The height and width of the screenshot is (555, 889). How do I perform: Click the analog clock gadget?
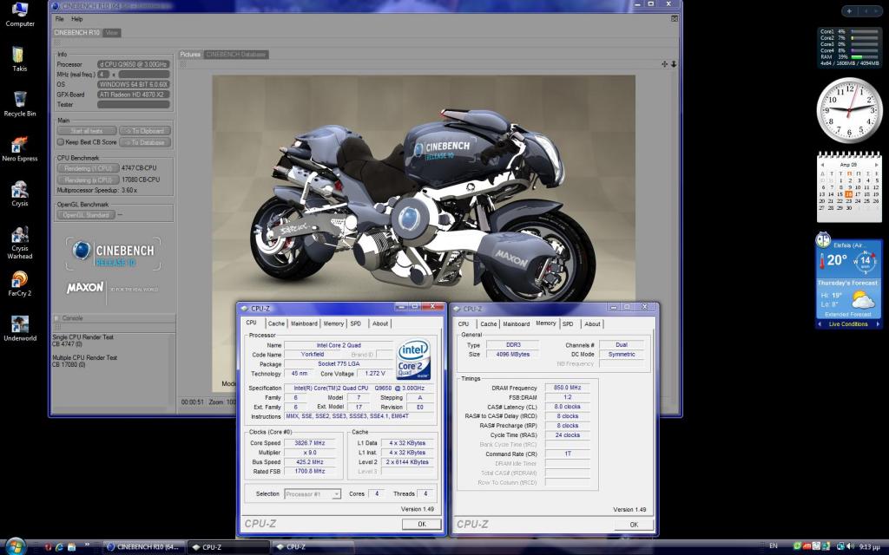point(849,110)
